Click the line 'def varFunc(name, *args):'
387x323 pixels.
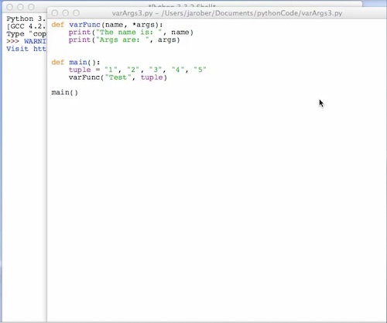pos(107,25)
